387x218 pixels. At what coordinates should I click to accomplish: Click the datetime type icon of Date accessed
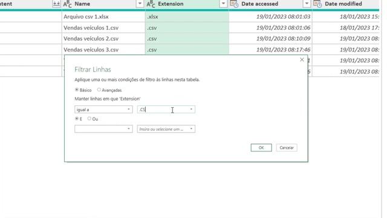[234, 4]
